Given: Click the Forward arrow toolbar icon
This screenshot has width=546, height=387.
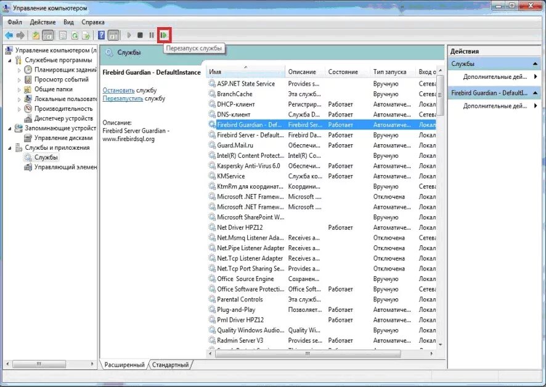Looking at the screenshot, I should coord(20,35).
